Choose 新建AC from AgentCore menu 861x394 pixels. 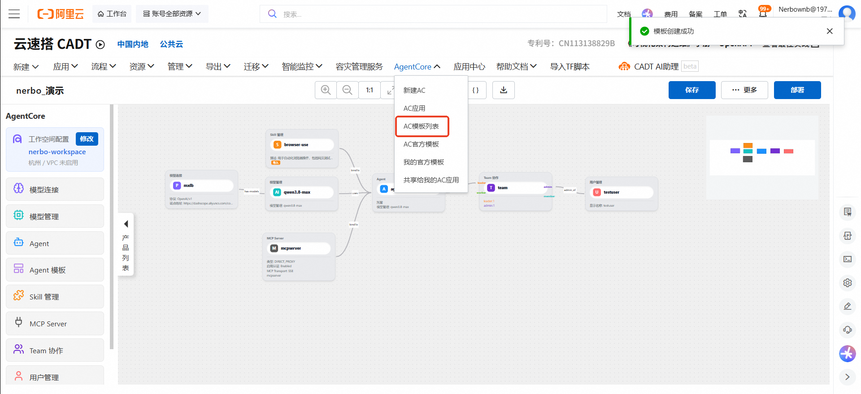431,90
